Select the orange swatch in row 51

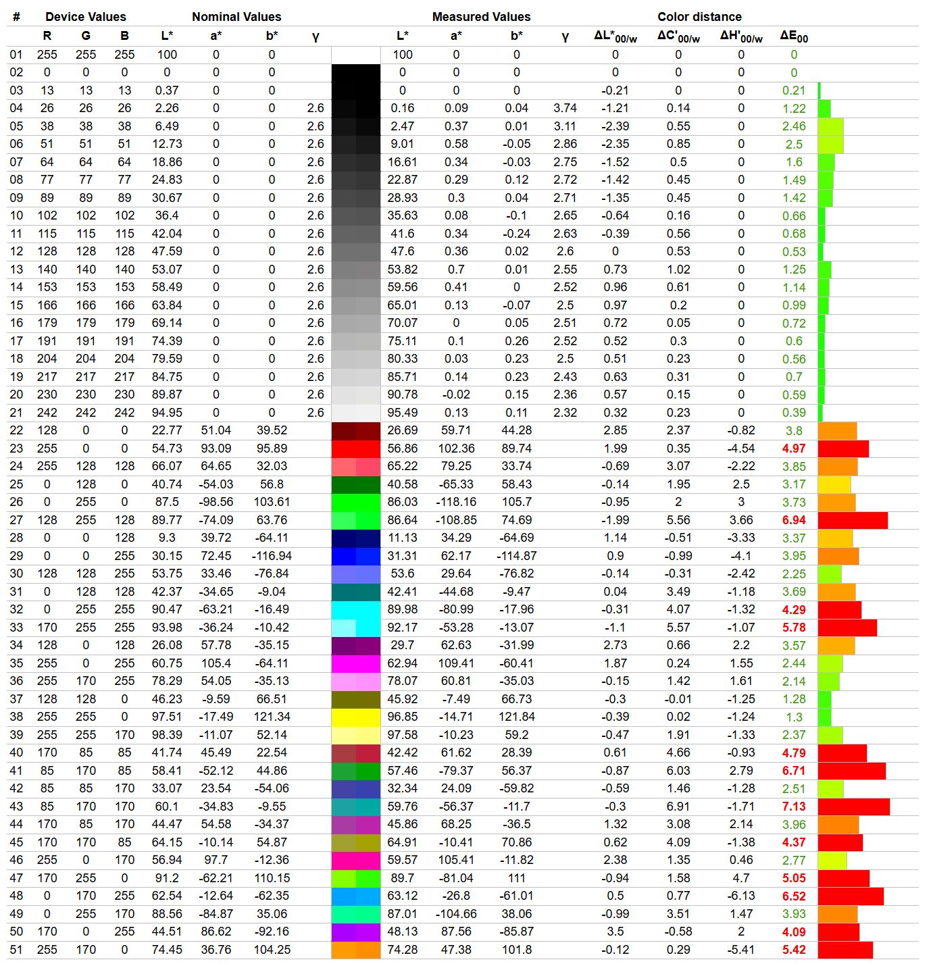(x=356, y=950)
